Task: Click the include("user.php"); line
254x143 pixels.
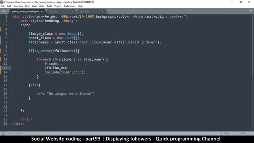Action: 65,72
